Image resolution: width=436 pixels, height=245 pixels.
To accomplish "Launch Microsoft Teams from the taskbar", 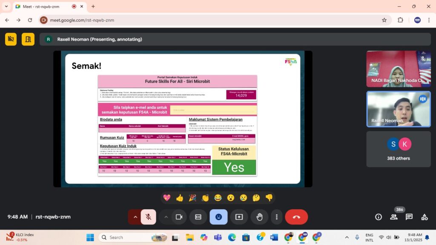I will [x=218, y=237].
